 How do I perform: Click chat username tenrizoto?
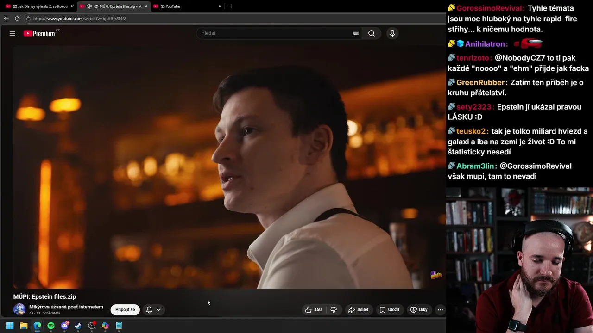[x=473, y=58]
